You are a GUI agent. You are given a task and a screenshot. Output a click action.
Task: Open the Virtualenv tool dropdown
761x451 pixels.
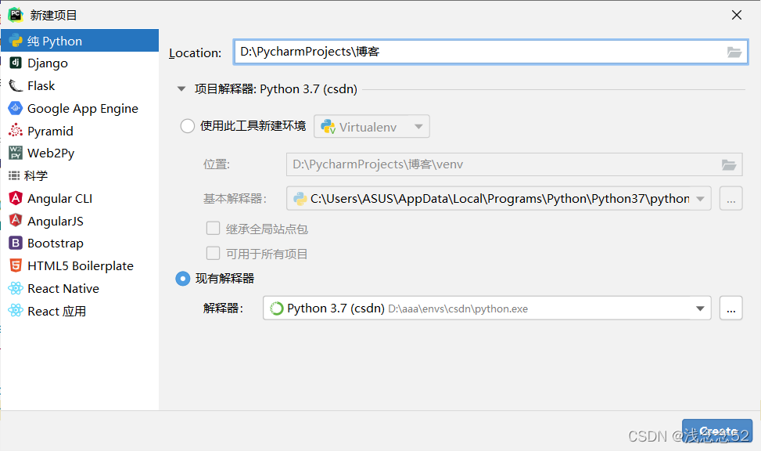(x=372, y=126)
